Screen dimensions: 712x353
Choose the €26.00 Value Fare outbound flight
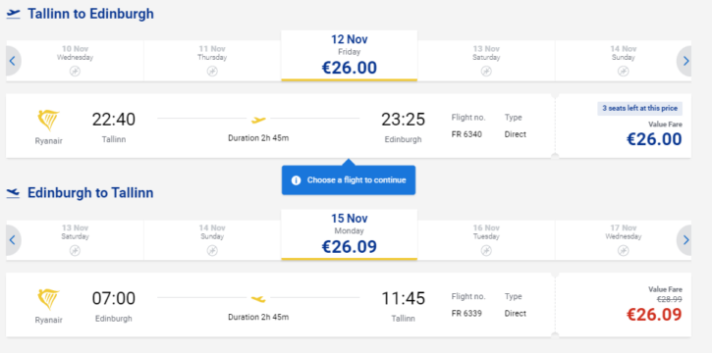click(623, 126)
